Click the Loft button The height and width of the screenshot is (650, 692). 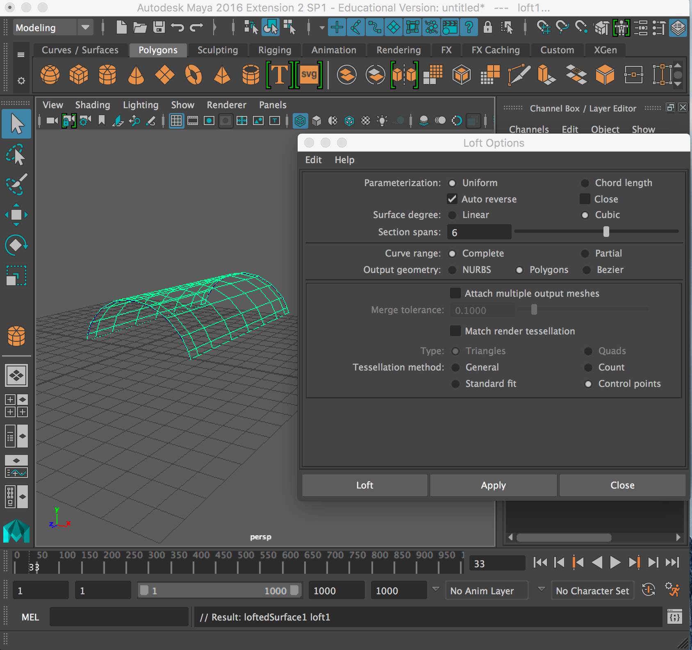(x=364, y=485)
